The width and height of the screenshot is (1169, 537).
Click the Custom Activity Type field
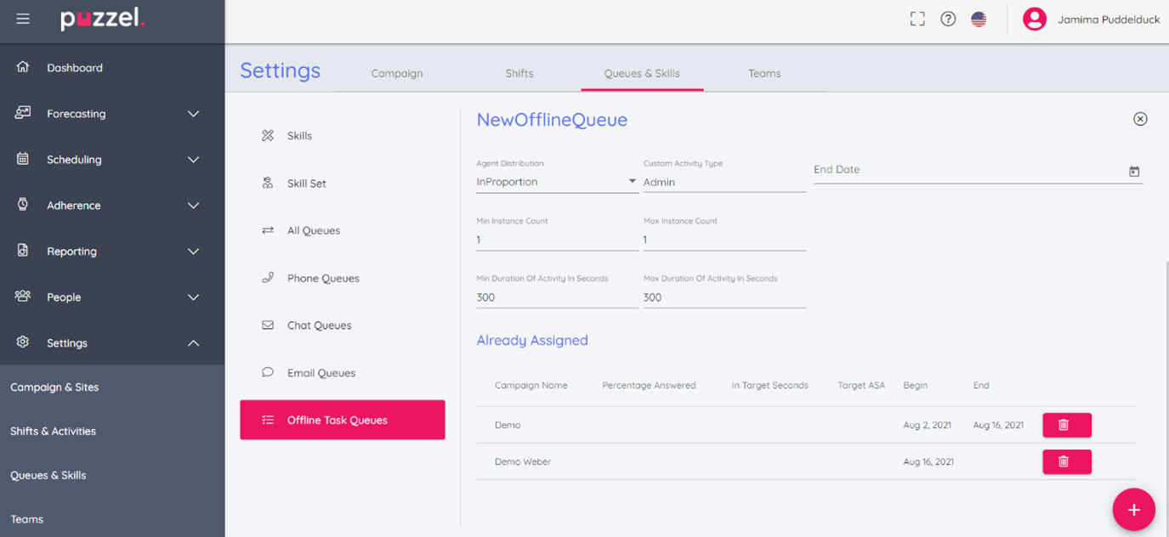pyautogui.click(x=724, y=182)
